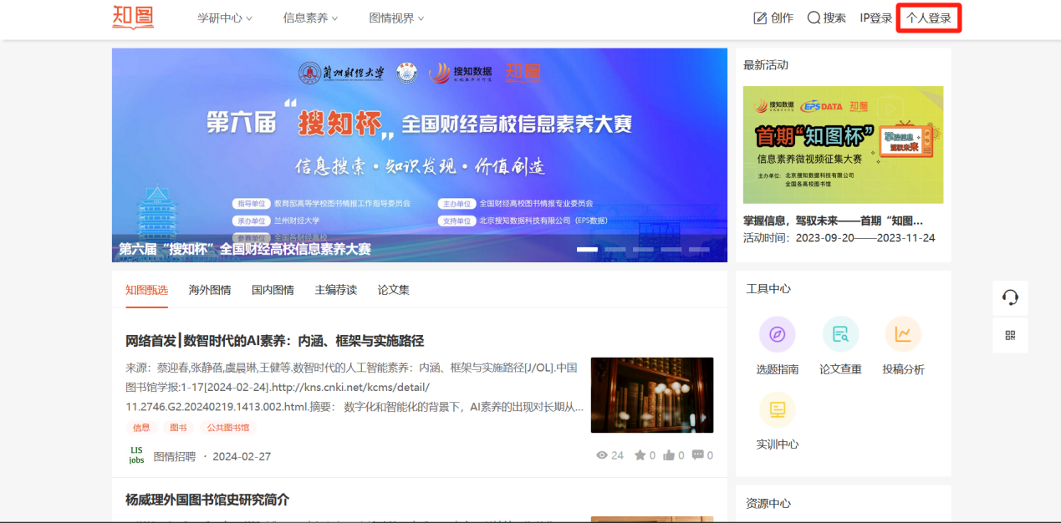
Task: Expand the 学研中心 dropdown menu
Action: pos(224,18)
